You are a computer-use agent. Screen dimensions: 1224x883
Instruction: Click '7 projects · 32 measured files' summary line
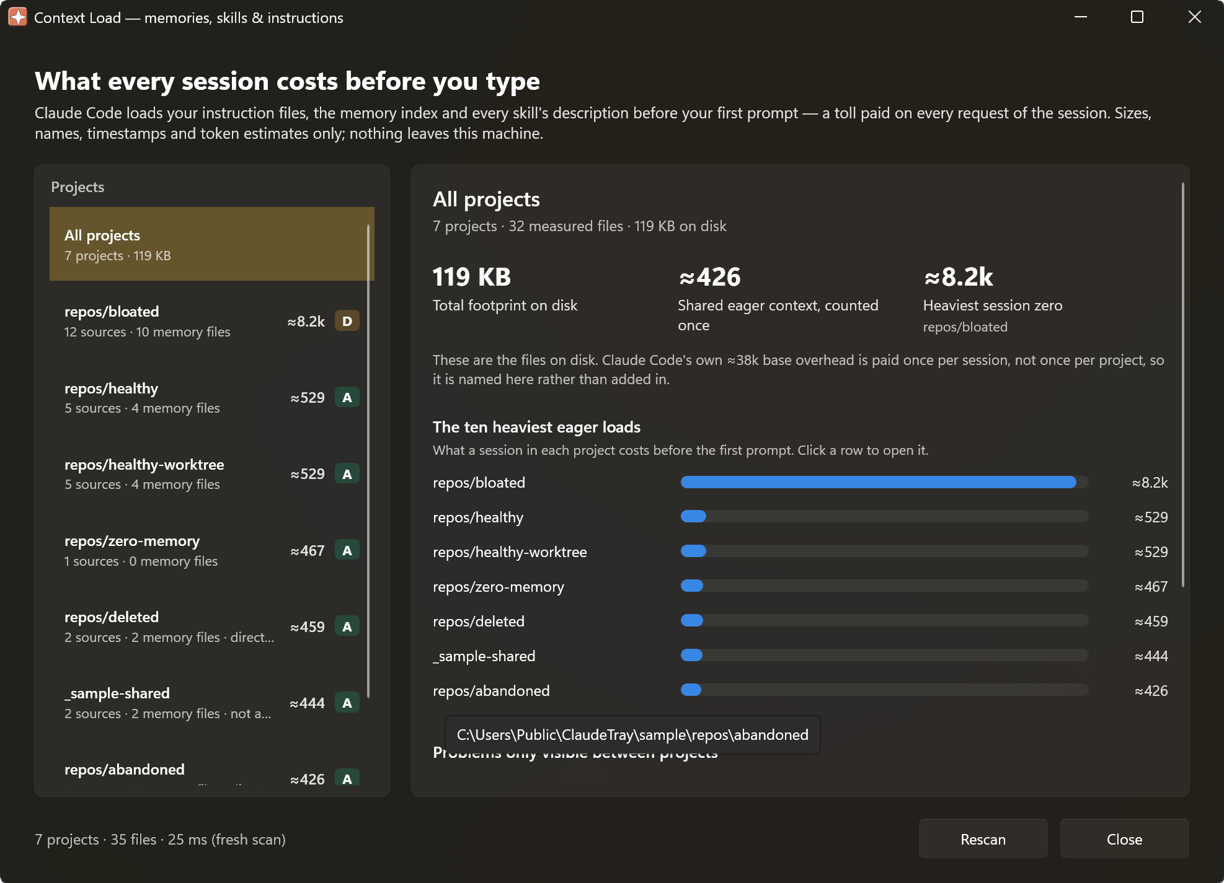(x=528, y=226)
